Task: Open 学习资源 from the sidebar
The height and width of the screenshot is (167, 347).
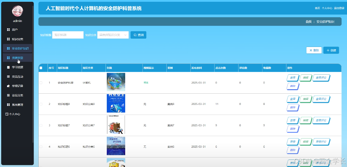Action: [18, 67]
